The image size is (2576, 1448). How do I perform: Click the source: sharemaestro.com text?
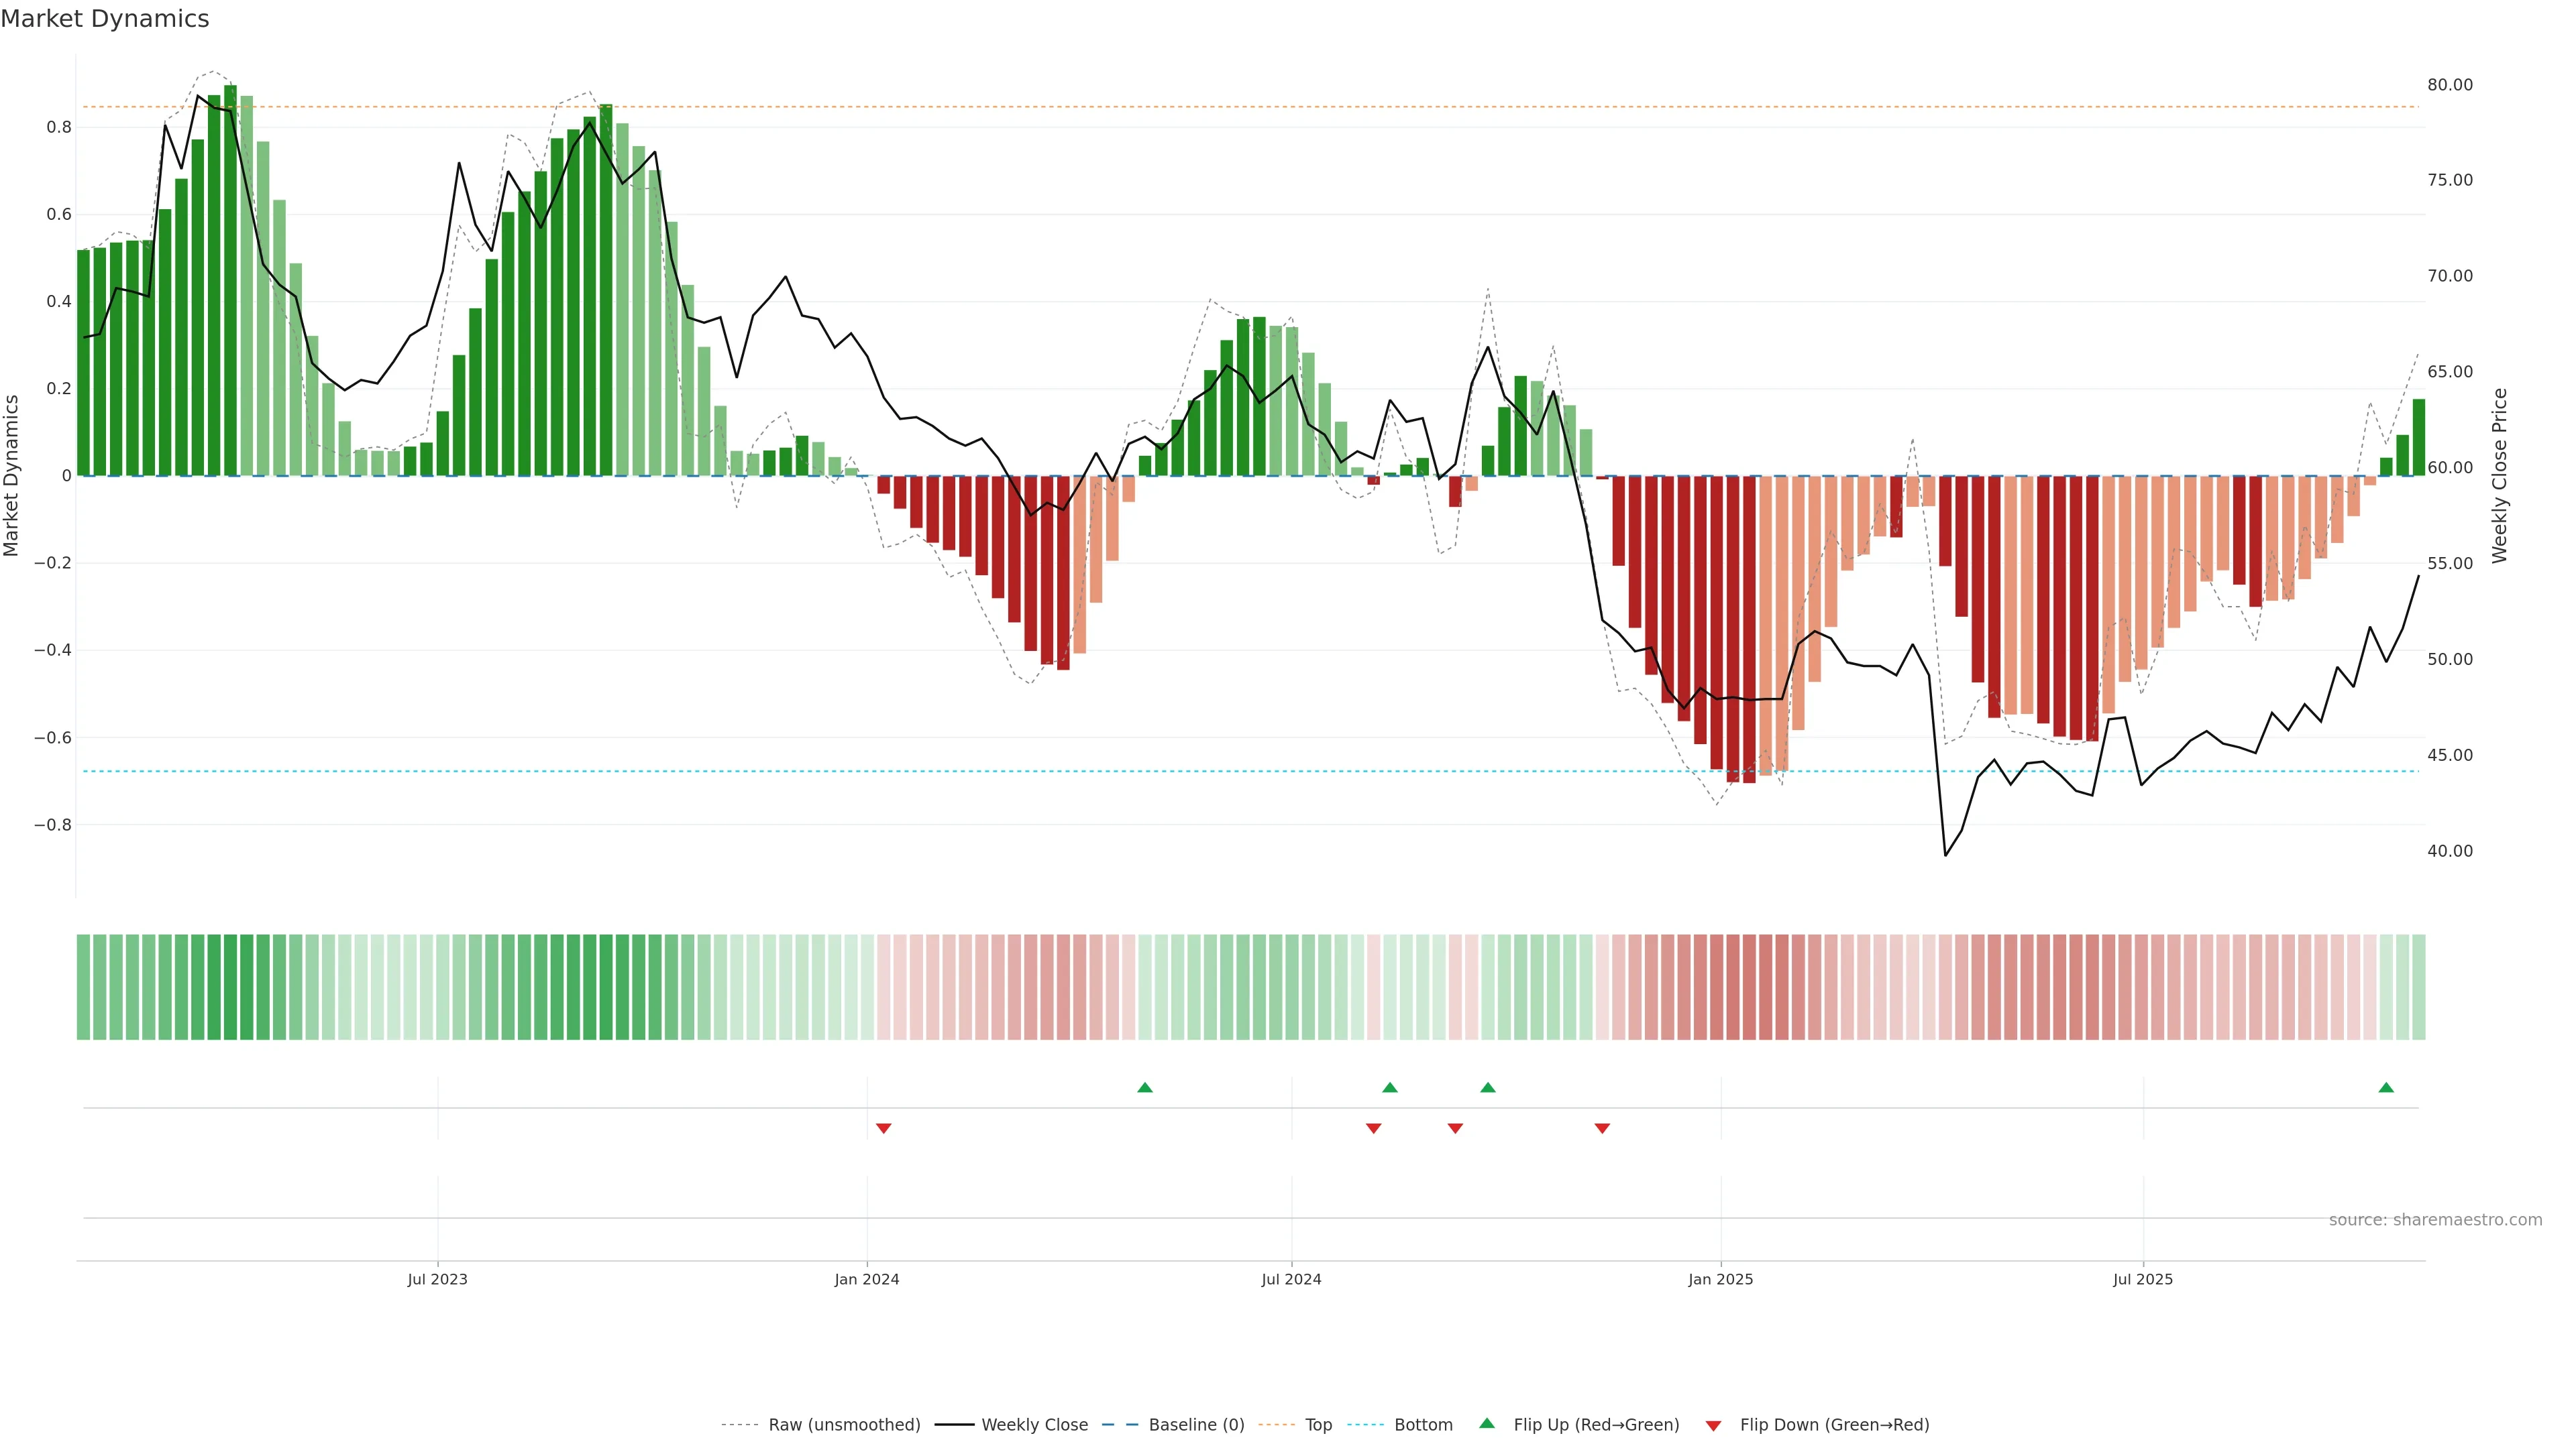[x=2435, y=1220]
